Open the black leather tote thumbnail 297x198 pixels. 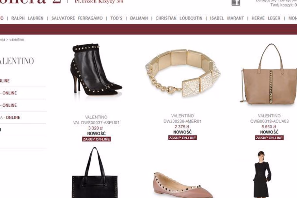tap(95, 172)
